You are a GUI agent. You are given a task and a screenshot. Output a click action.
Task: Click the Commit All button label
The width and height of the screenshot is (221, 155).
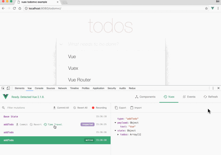point(63,108)
